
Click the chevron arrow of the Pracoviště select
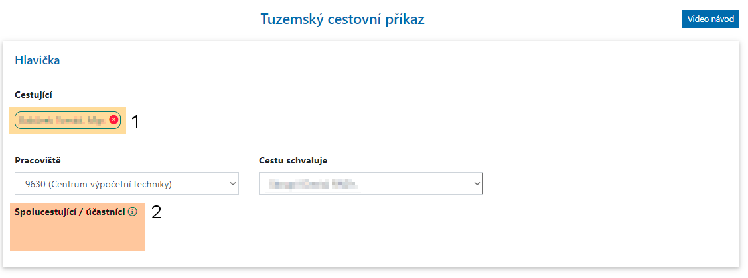[x=232, y=184]
